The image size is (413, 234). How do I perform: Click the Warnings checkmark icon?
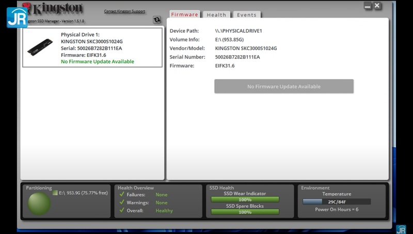click(122, 202)
